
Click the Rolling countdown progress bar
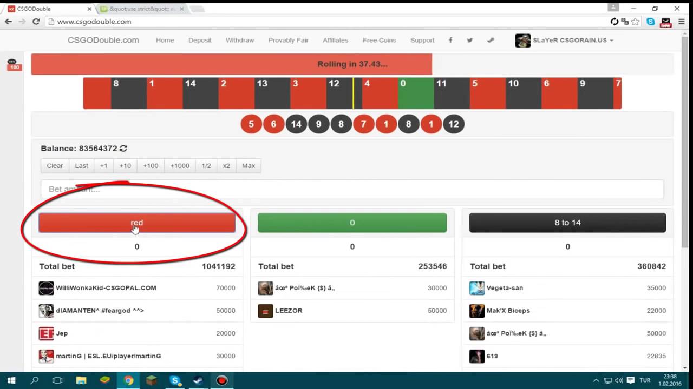[352, 64]
